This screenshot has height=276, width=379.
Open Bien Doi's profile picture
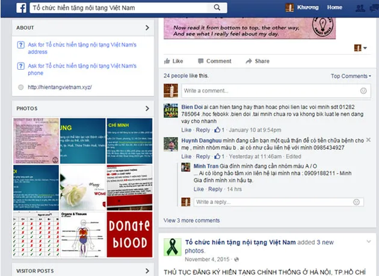tap(171, 111)
